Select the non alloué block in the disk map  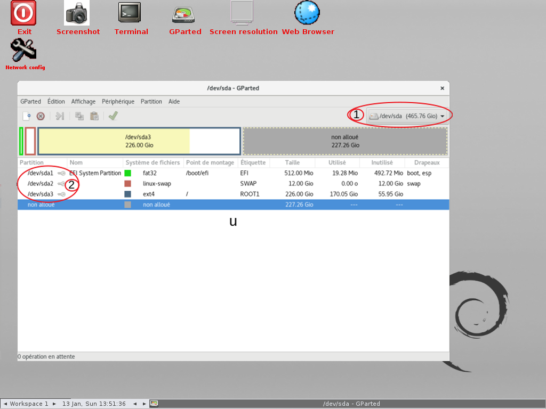[345, 141]
